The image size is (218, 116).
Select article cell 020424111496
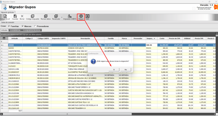pos(15,69)
